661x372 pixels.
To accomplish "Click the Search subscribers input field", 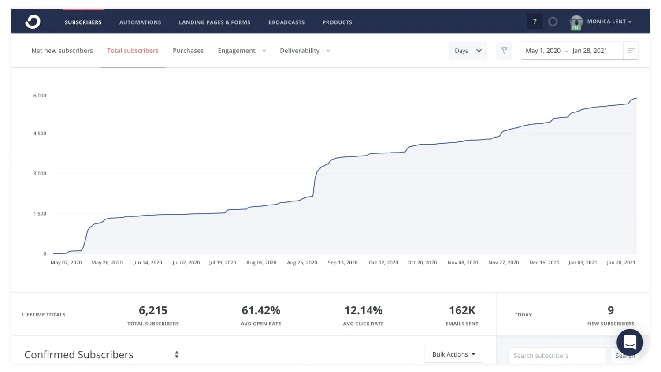I will click(557, 355).
